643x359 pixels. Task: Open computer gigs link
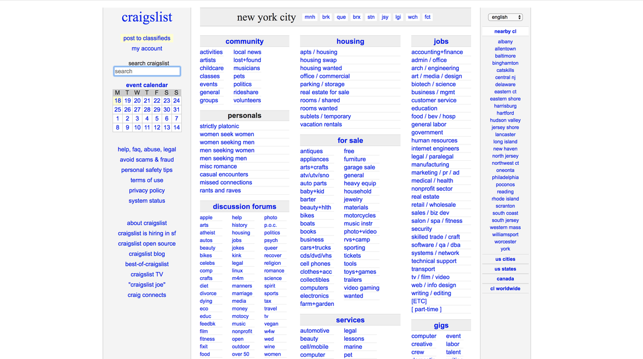tap(424, 336)
